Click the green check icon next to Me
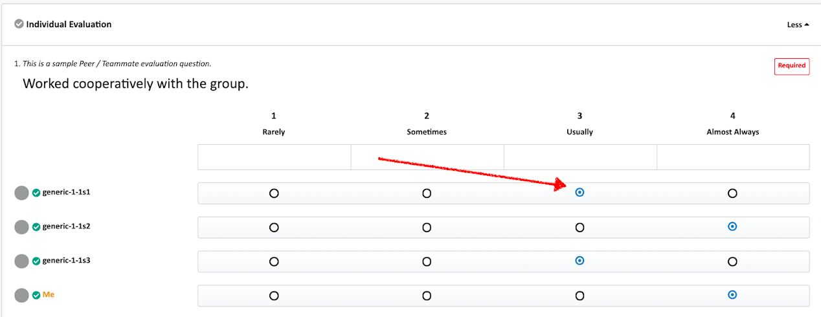Image resolution: width=821 pixels, height=317 pixels. click(36, 295)
